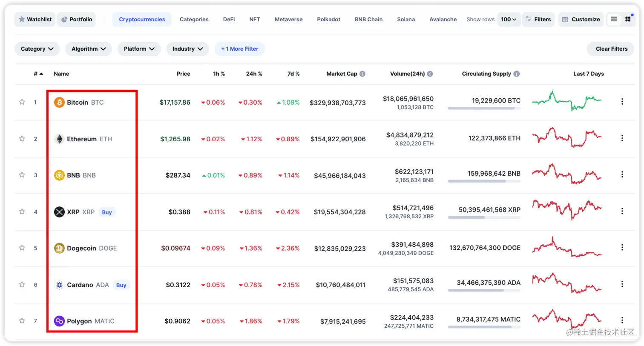Open Bitcoin last 7 days sparkline chart

coord(567,101)
